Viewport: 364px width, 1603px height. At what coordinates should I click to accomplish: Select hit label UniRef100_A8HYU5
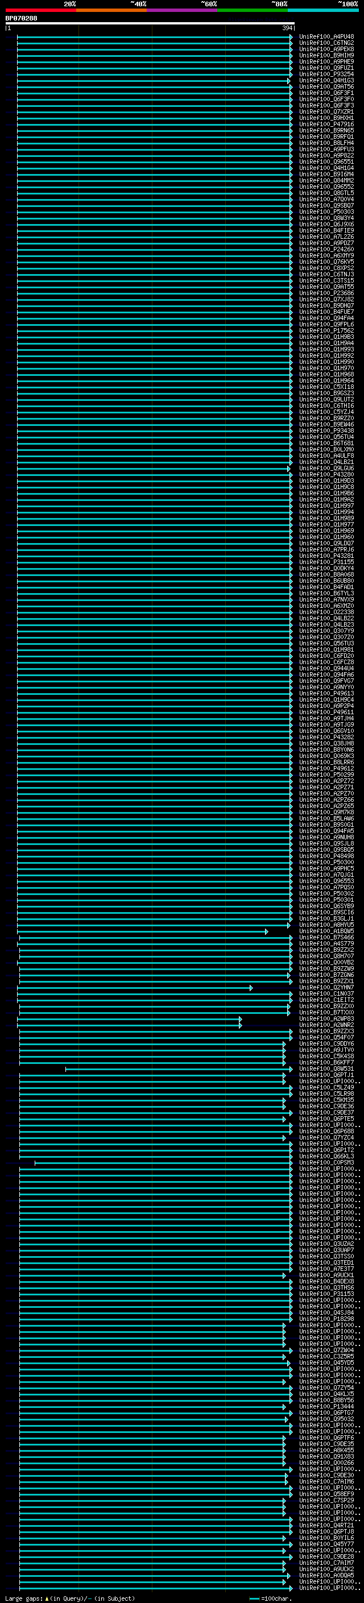click(x=326, y=925)
